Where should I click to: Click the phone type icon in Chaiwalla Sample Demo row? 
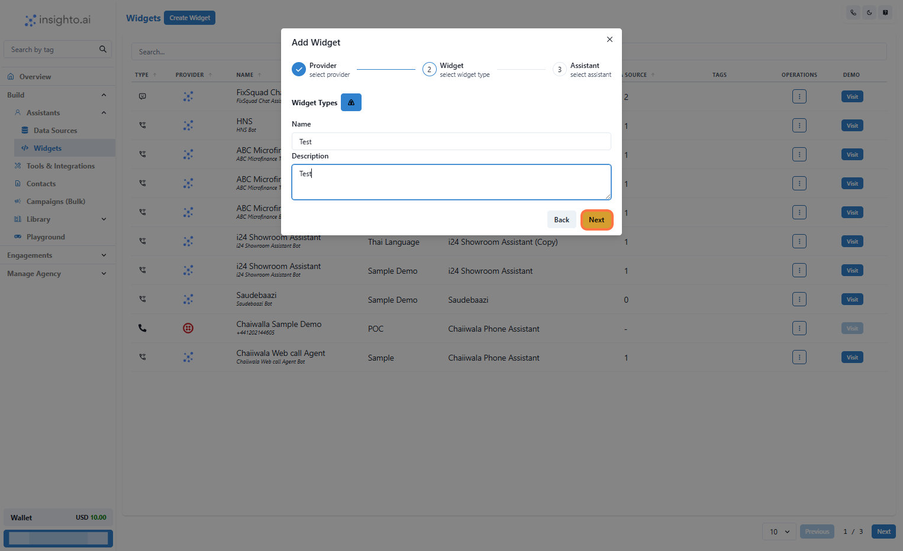tap(143, 328)
